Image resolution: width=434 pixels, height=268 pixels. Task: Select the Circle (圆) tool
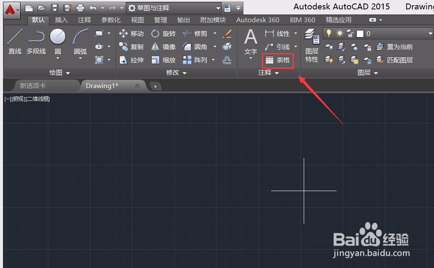click(x=58, y=42)
